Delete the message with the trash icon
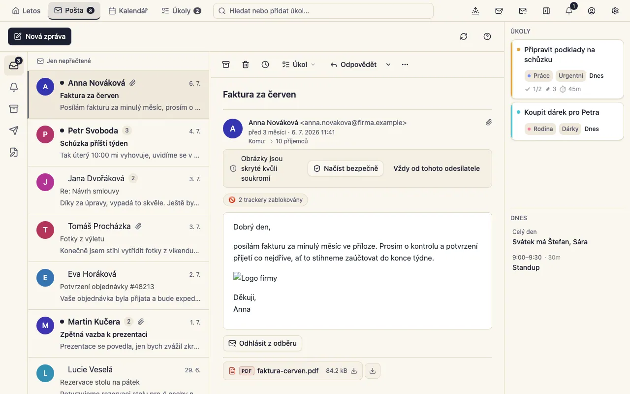 [x=246, y=65]
